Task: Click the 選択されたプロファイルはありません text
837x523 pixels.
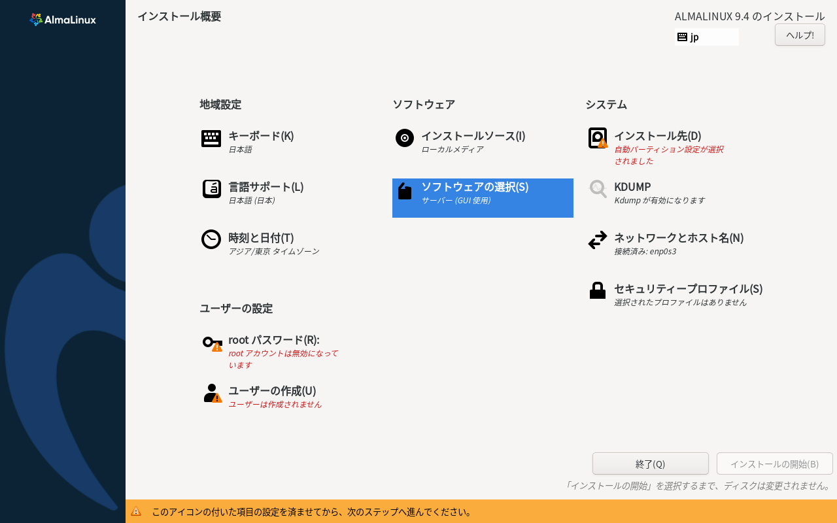Action: 680,302
